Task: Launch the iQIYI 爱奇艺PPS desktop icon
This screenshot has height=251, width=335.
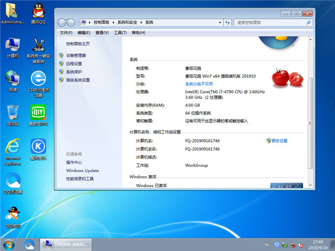Action: coord(38,116)
